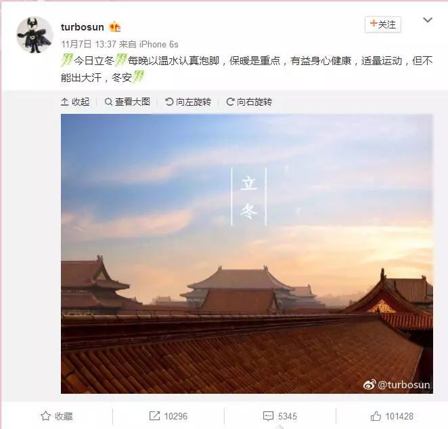Open turbosun's profile avatar
The width and height of the screenshot is (448, 429).
[x=35, y=35]
